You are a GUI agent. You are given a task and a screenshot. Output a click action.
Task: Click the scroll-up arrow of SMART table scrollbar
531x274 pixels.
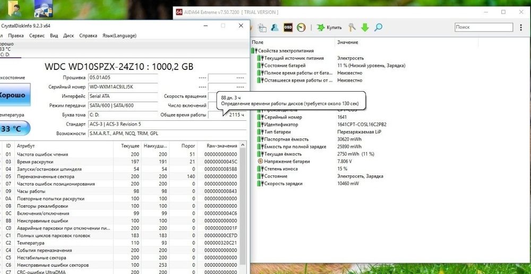point(243,145)
